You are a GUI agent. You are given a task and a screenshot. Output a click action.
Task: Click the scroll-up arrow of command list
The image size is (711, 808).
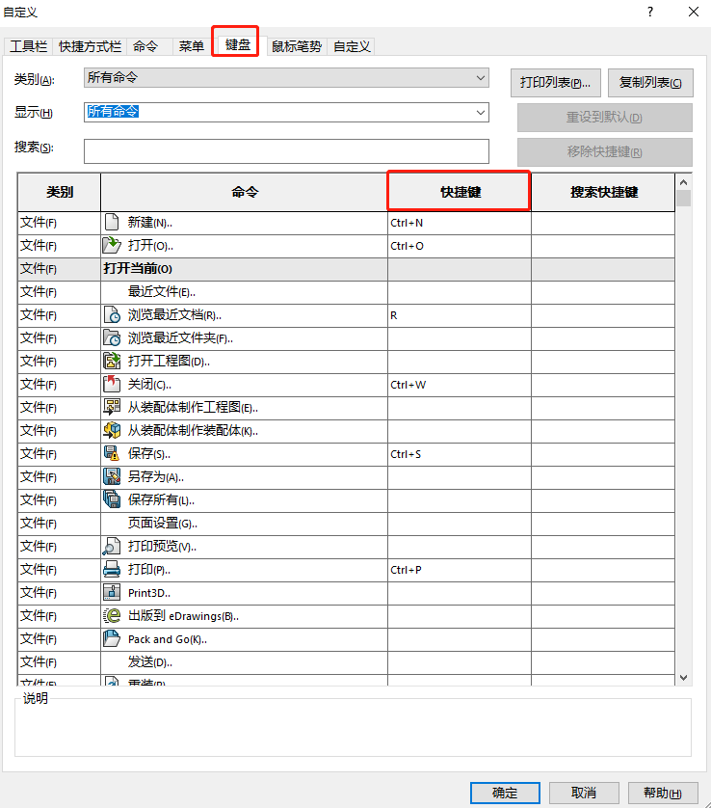click(684, 182)
